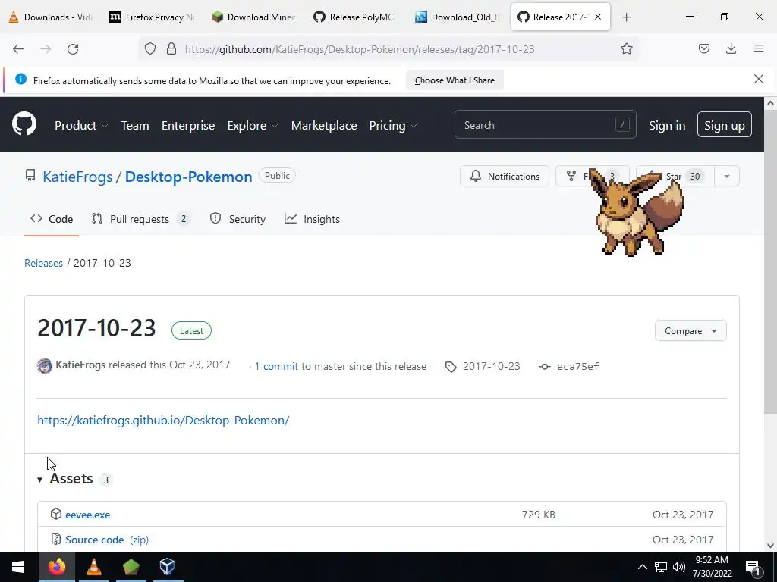Image resolution: width=777 pixels, height=582 pixels.
Task: Click the Notifications button
Action: 505,176
